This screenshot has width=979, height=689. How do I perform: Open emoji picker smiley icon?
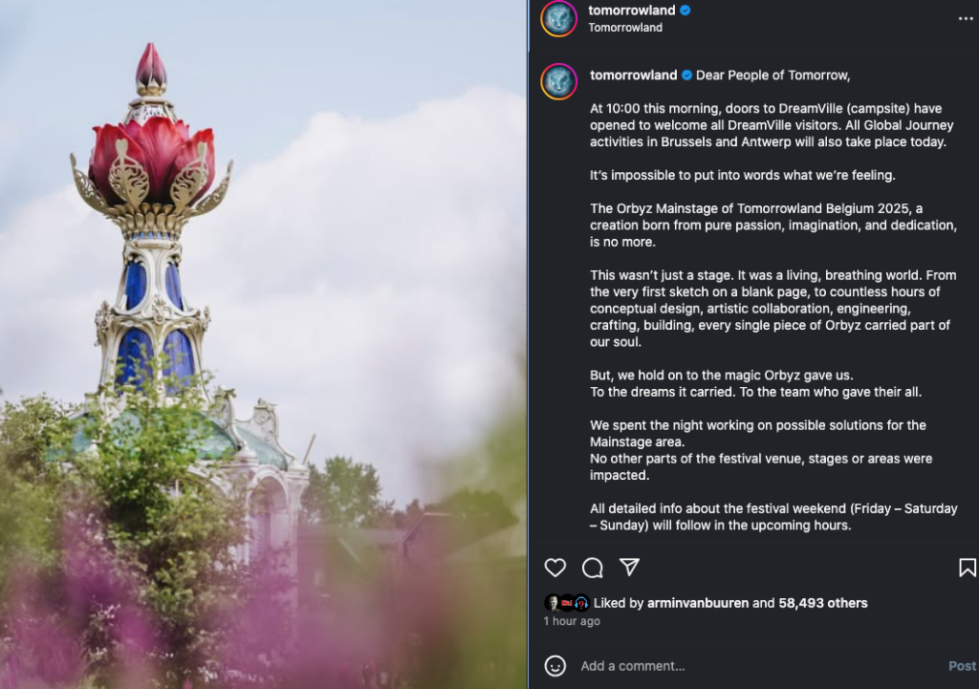555,666
